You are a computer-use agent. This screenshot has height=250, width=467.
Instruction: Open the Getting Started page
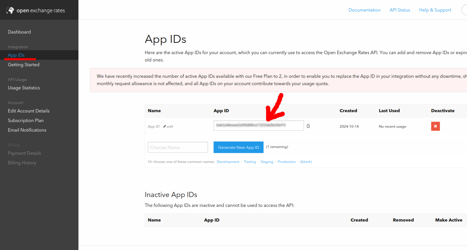click(23, 65)
